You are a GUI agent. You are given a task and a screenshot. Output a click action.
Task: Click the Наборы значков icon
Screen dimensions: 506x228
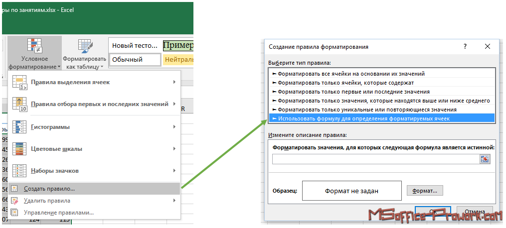[x=19, y=171]
